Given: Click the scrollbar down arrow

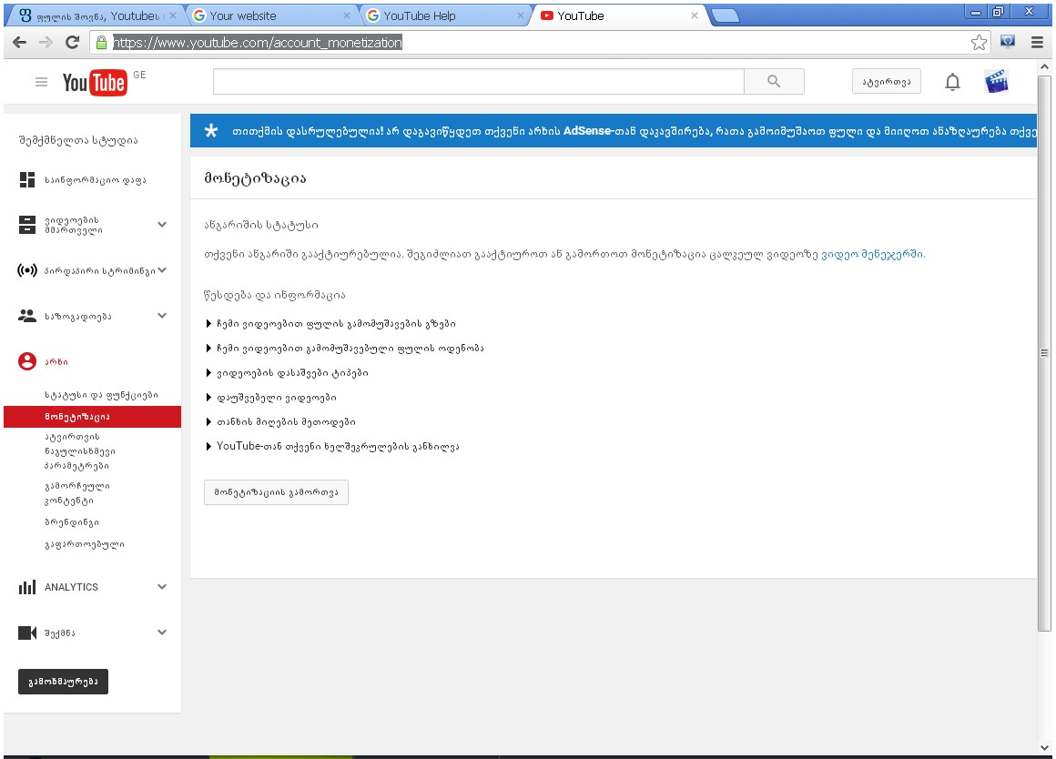Looking at the screenshot, I should (x=1044, y=747).
